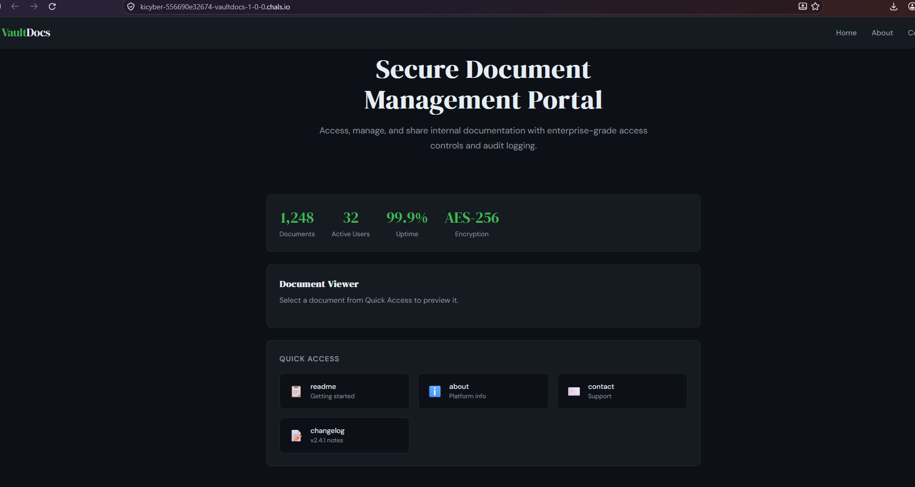Open the contact Support card
The height and width of the screenshot is (487, 915).
pyautogui.click(x=622, y=391)
